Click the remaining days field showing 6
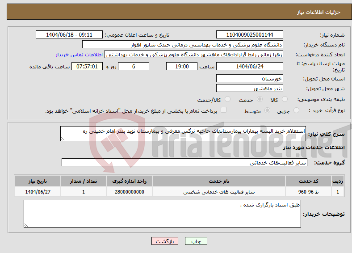 click(x=134, y=66)
